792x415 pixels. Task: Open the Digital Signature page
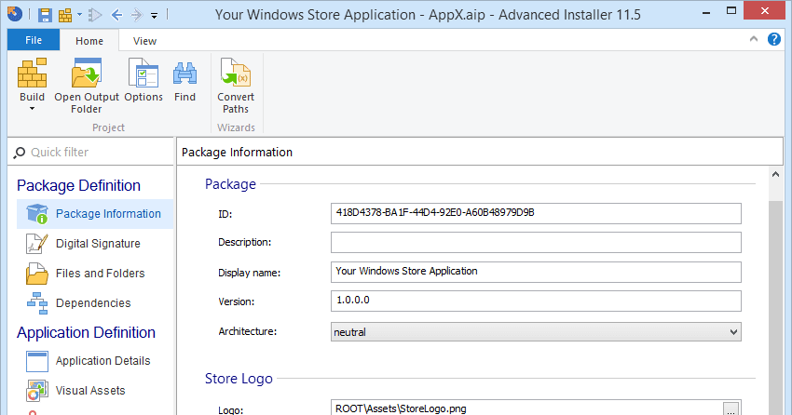point(95,244)
